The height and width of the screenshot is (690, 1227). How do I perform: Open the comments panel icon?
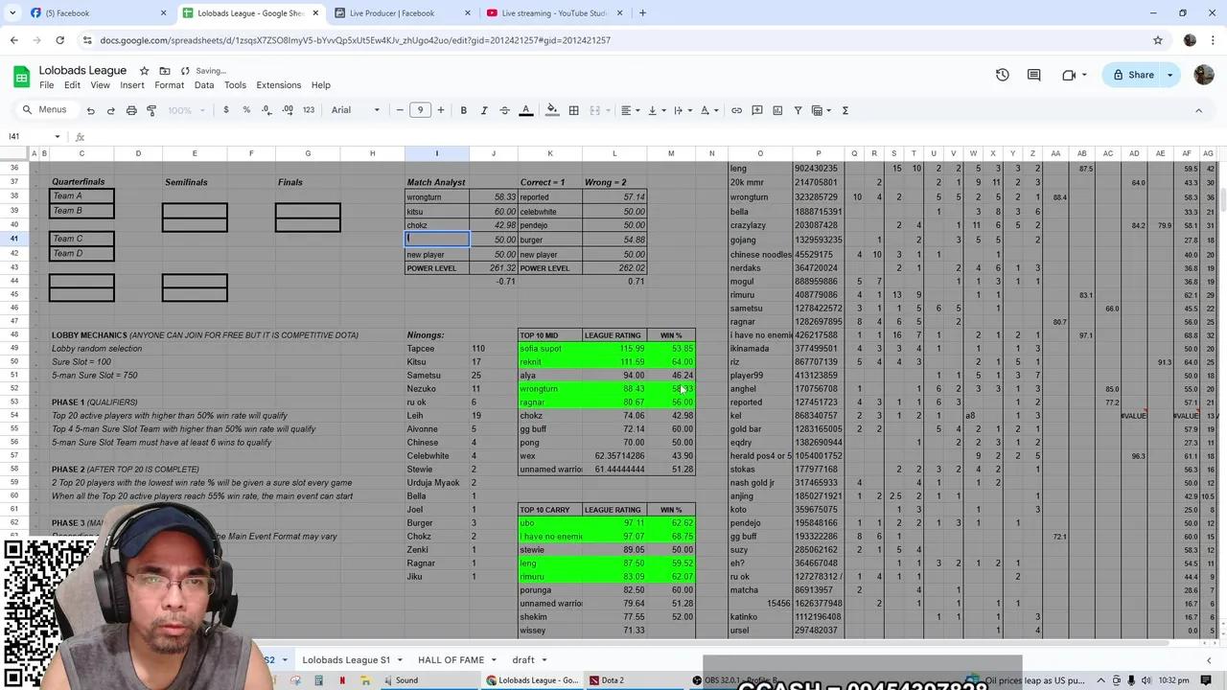[1033, 75]
